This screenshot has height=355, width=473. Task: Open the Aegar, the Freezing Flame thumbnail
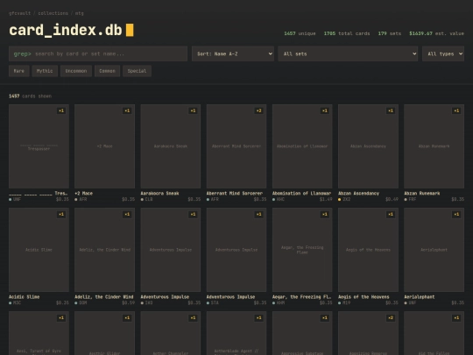302,250
